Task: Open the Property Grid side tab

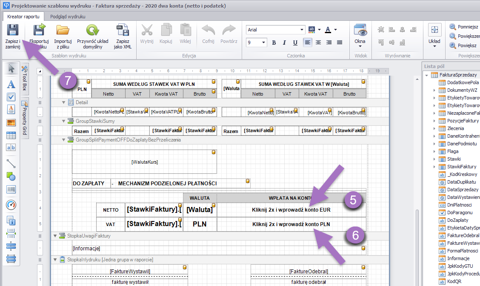Action: [x=25, y=118]
